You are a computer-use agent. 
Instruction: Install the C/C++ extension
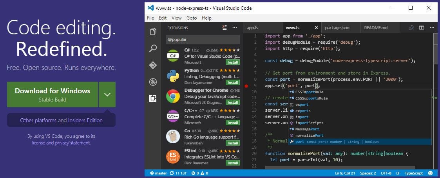coord(233,123)
